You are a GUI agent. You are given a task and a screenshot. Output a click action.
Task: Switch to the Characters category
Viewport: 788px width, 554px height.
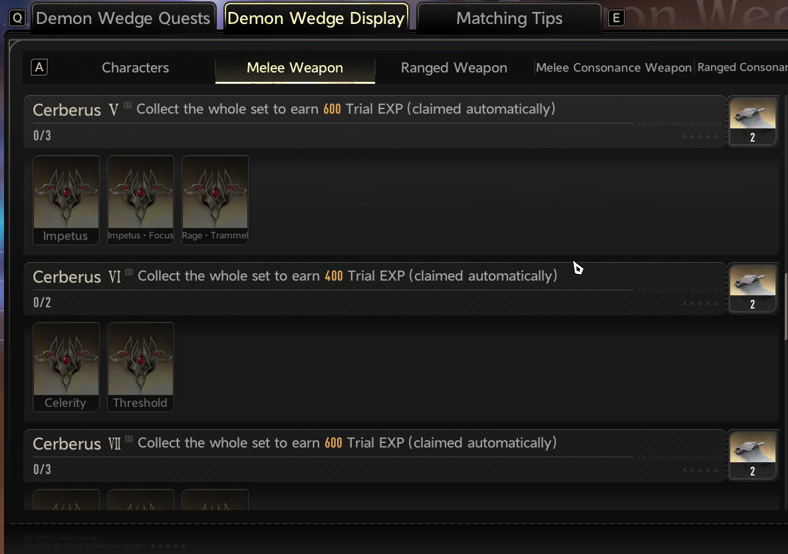(135, 67)
